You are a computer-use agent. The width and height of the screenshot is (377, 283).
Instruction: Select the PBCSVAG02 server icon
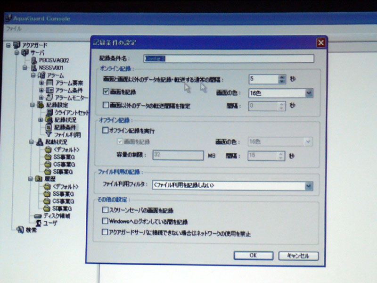coord(34,60)
